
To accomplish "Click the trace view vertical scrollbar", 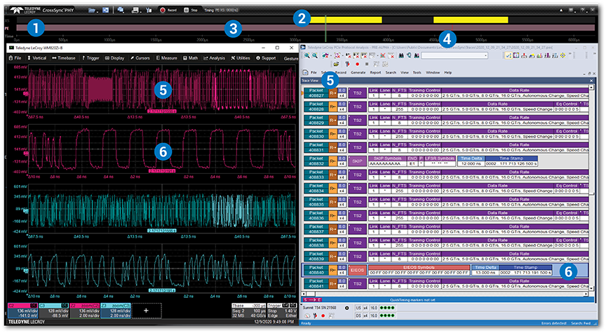I will pos(591,188).
